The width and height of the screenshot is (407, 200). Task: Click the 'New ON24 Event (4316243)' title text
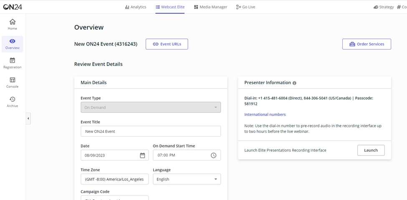106,44
